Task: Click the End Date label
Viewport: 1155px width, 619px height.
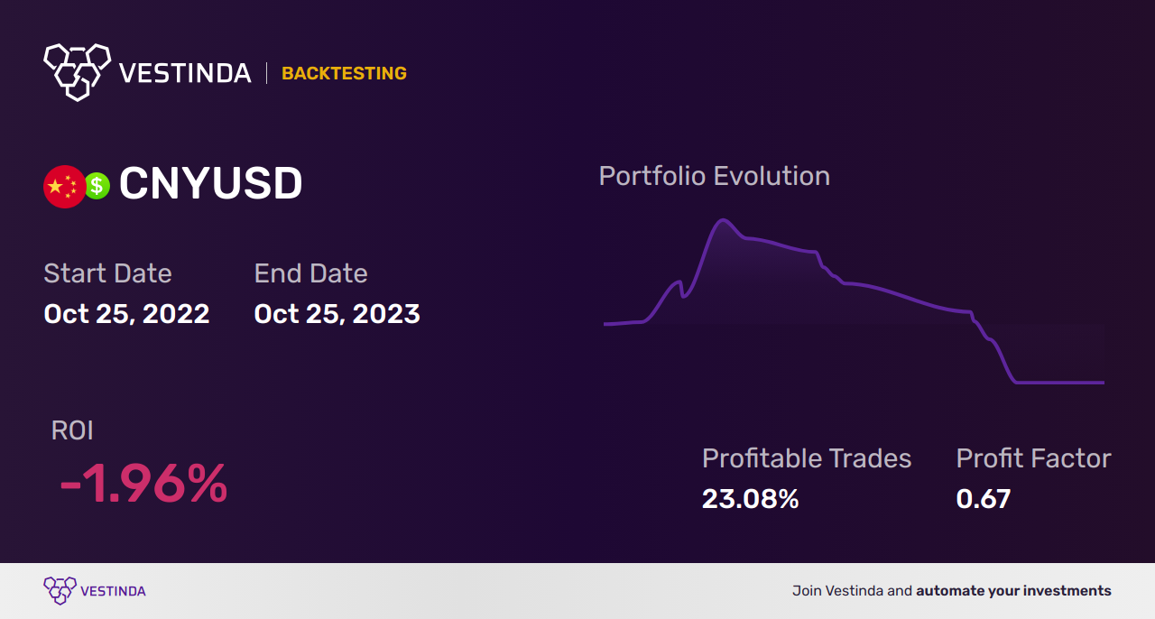Action: (310, 273)
